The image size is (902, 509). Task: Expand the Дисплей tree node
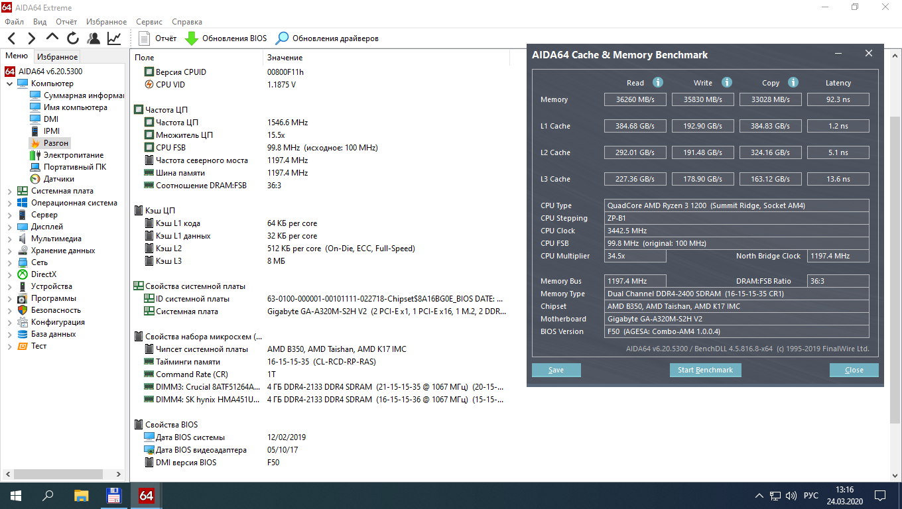click(9, 227)
